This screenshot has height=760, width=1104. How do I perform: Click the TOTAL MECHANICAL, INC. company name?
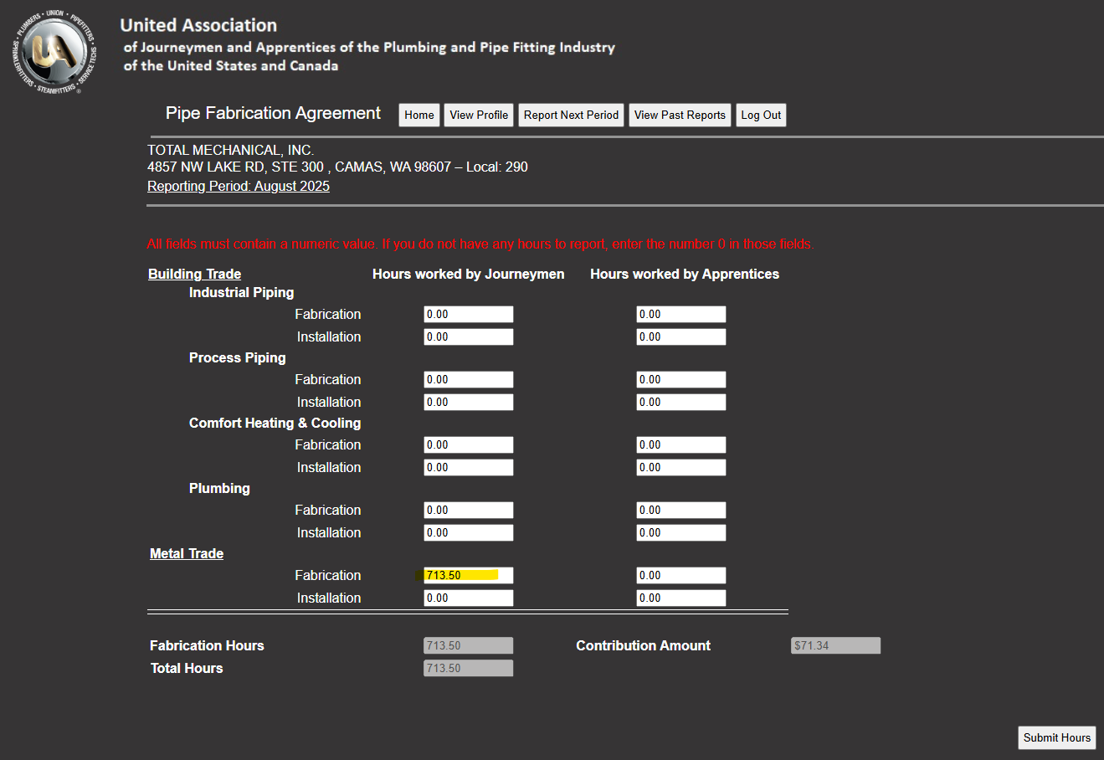(231, 151)
